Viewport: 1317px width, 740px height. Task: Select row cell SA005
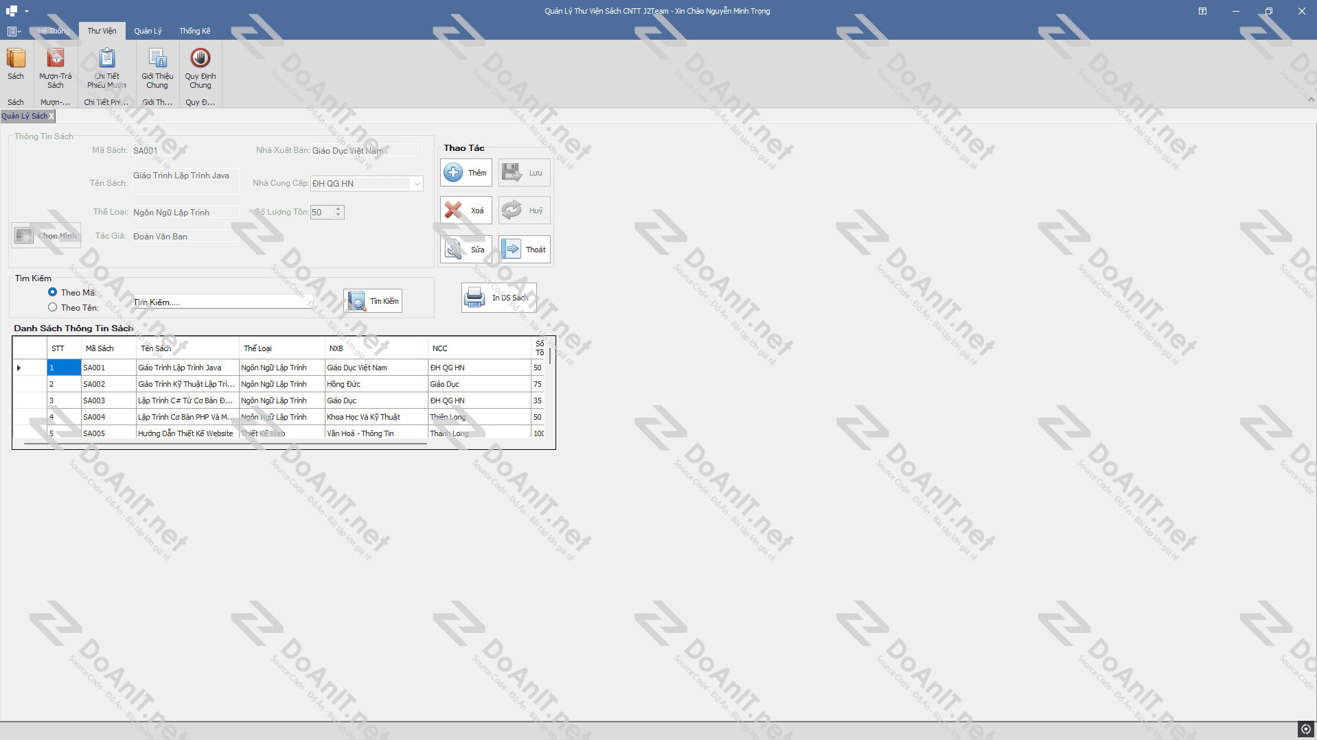108,433
